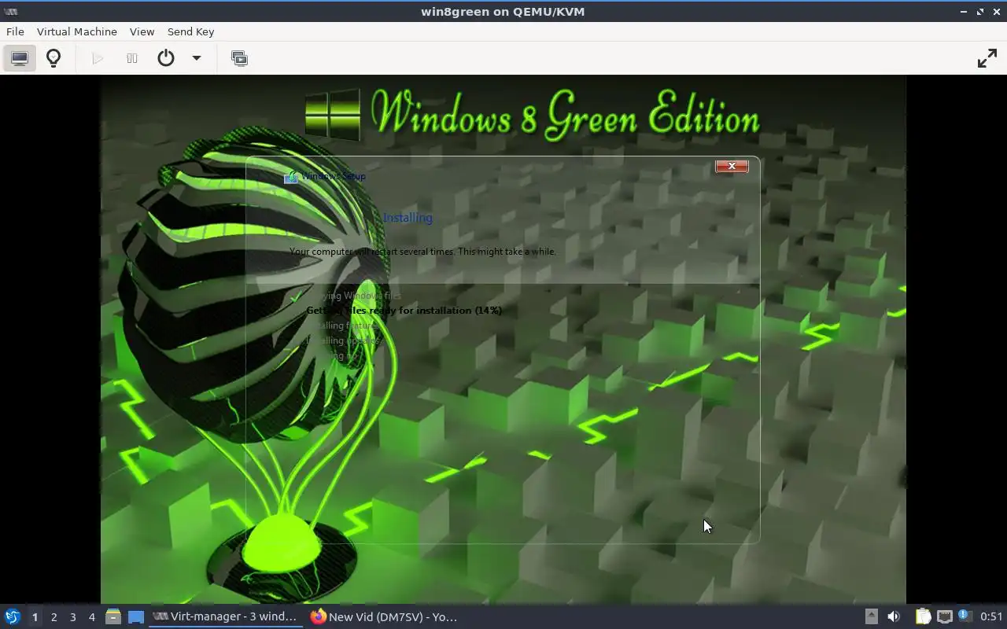Pause the virtual machine
The width and height of the screenshot is (1007, 629).
coord(132,58)
